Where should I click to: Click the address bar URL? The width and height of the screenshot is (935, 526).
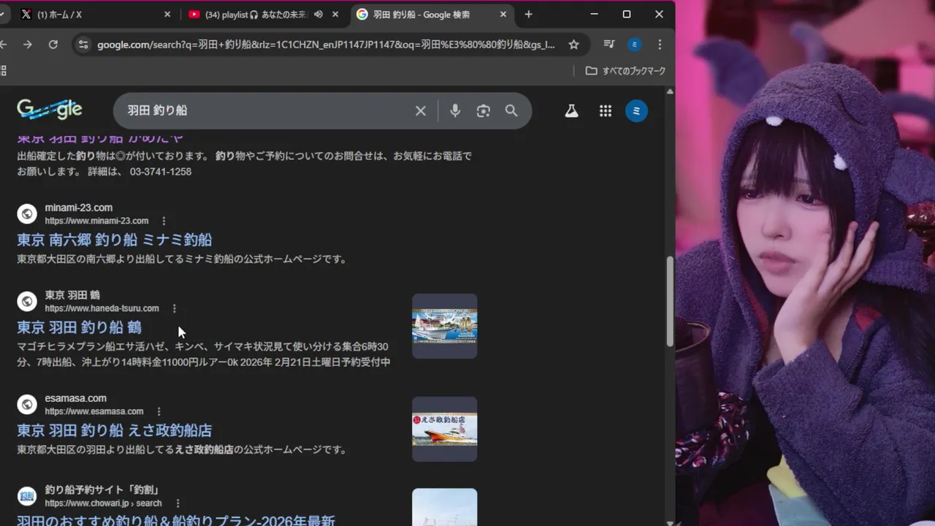coord(326,45)
